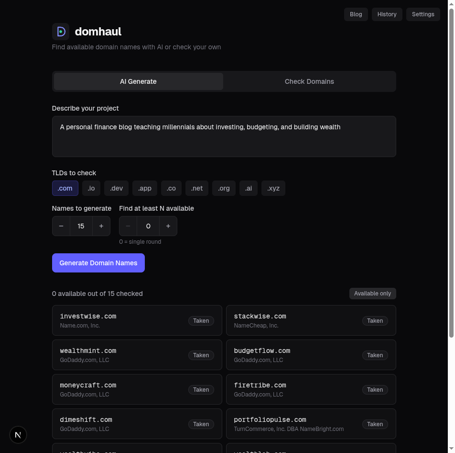Switch to the Check Domains tab
This screenshot has height=453, width=455.
(309, 81)
